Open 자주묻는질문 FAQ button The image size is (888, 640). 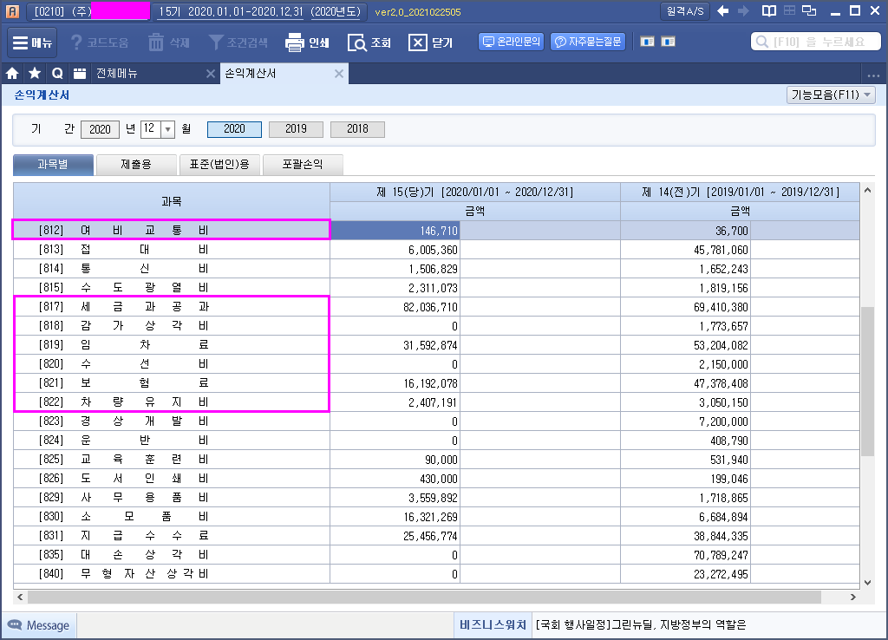pyautogui.click(x=588, y=42)
